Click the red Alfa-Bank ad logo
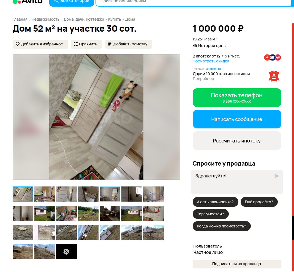The image size is (294, 272). click(x=274, y=76)
